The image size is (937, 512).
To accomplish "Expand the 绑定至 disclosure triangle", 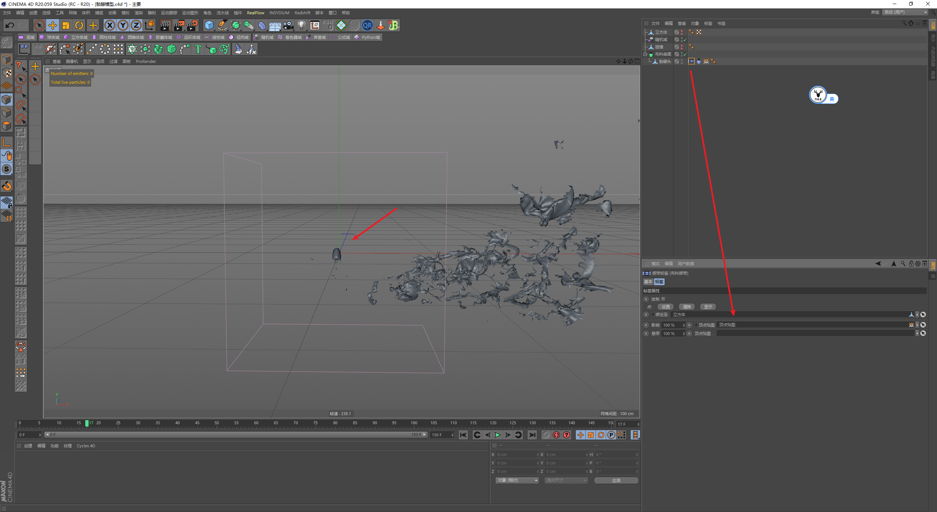I will [x=653, y=315].
